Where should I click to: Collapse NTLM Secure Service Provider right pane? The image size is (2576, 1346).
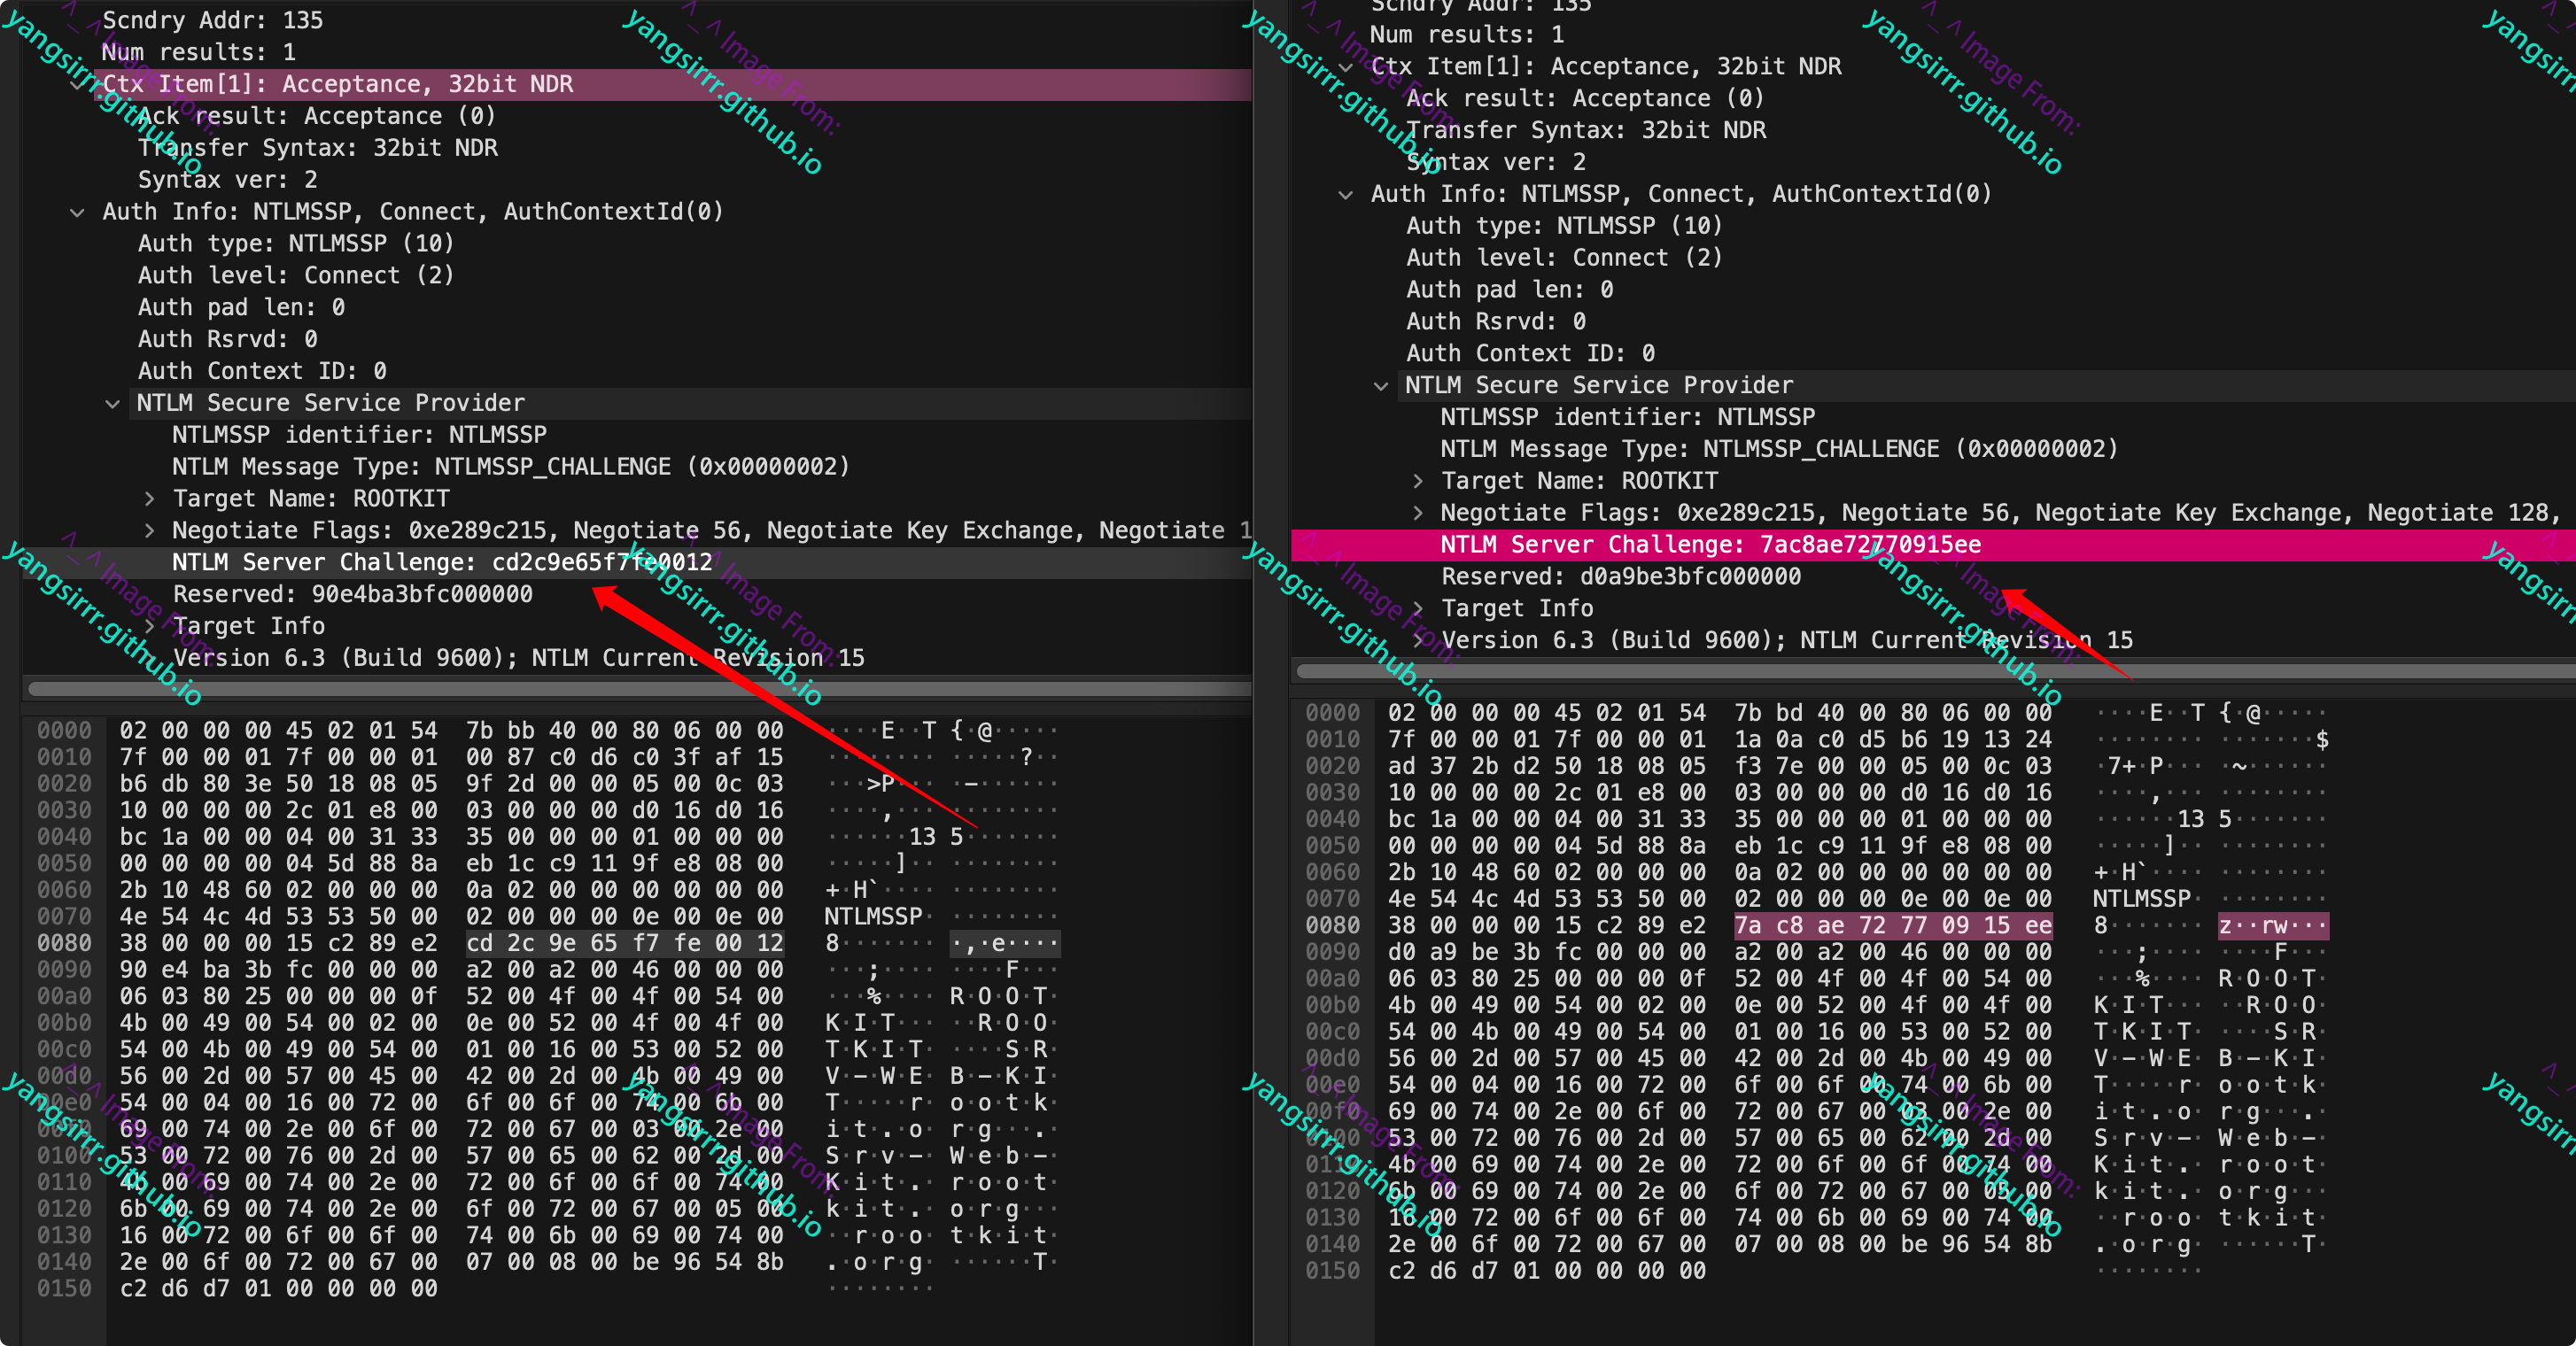(1381, 386)
